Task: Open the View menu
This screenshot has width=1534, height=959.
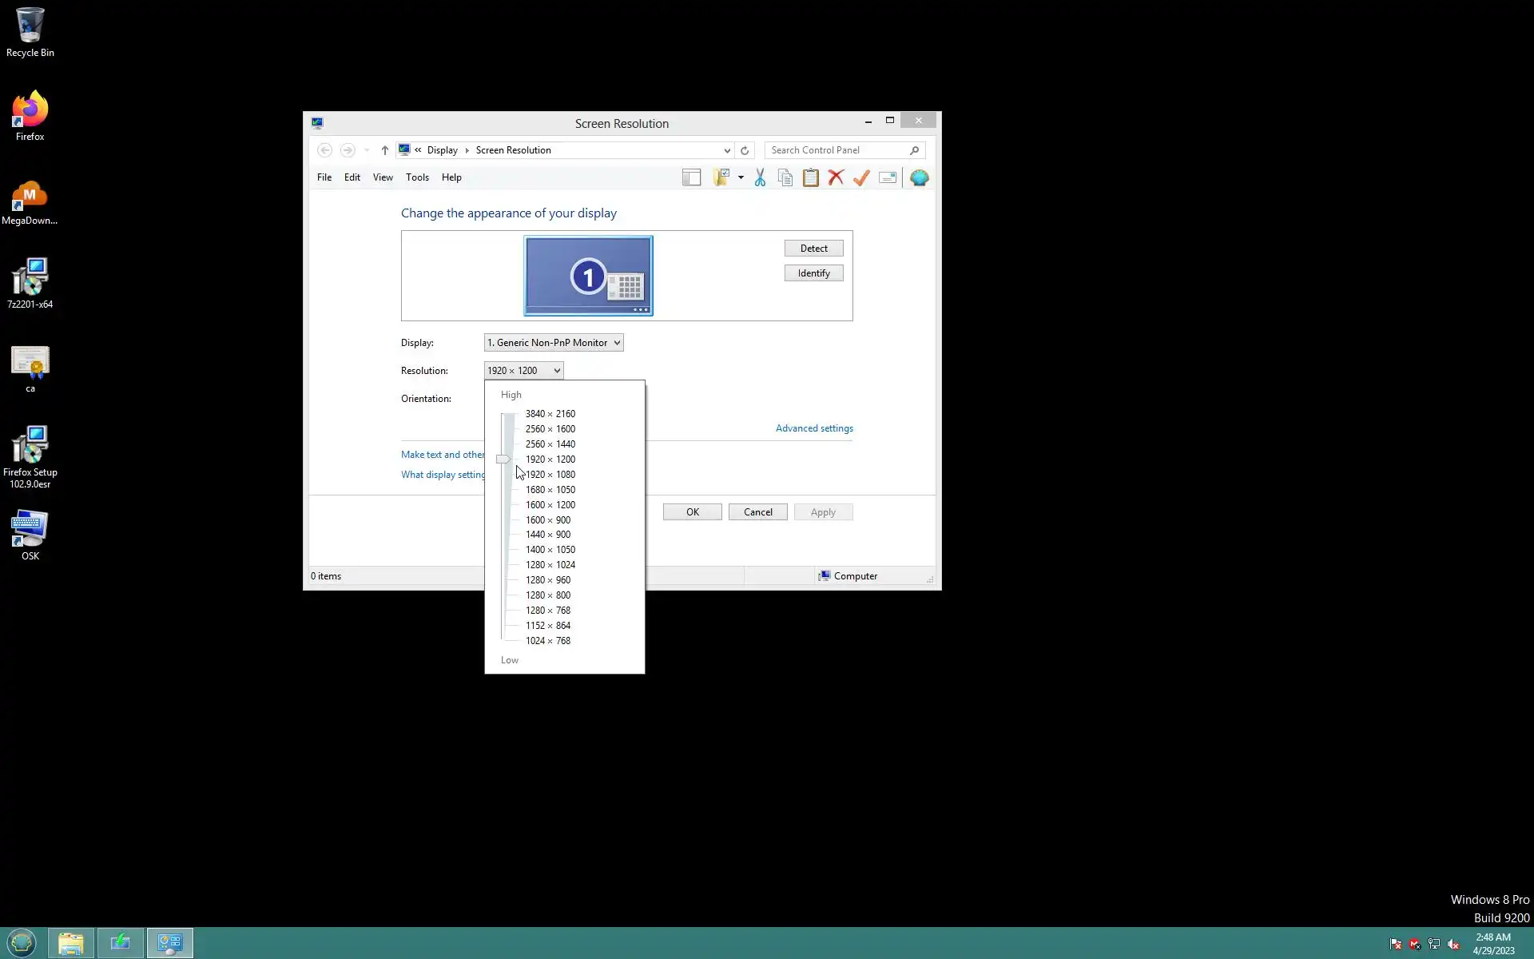Action: click(x=383, y=177)
